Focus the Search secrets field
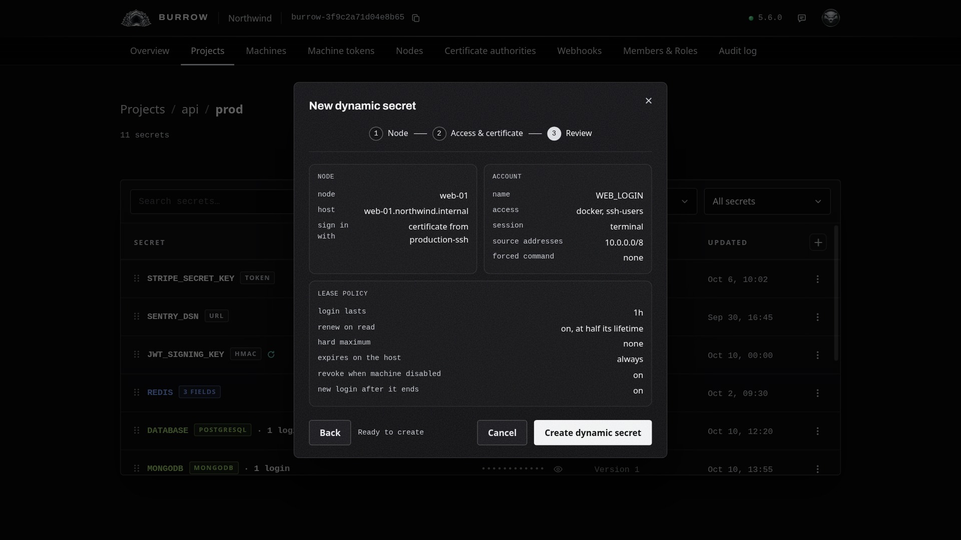Viewport: 961px width, 540px height. point(212,201)
